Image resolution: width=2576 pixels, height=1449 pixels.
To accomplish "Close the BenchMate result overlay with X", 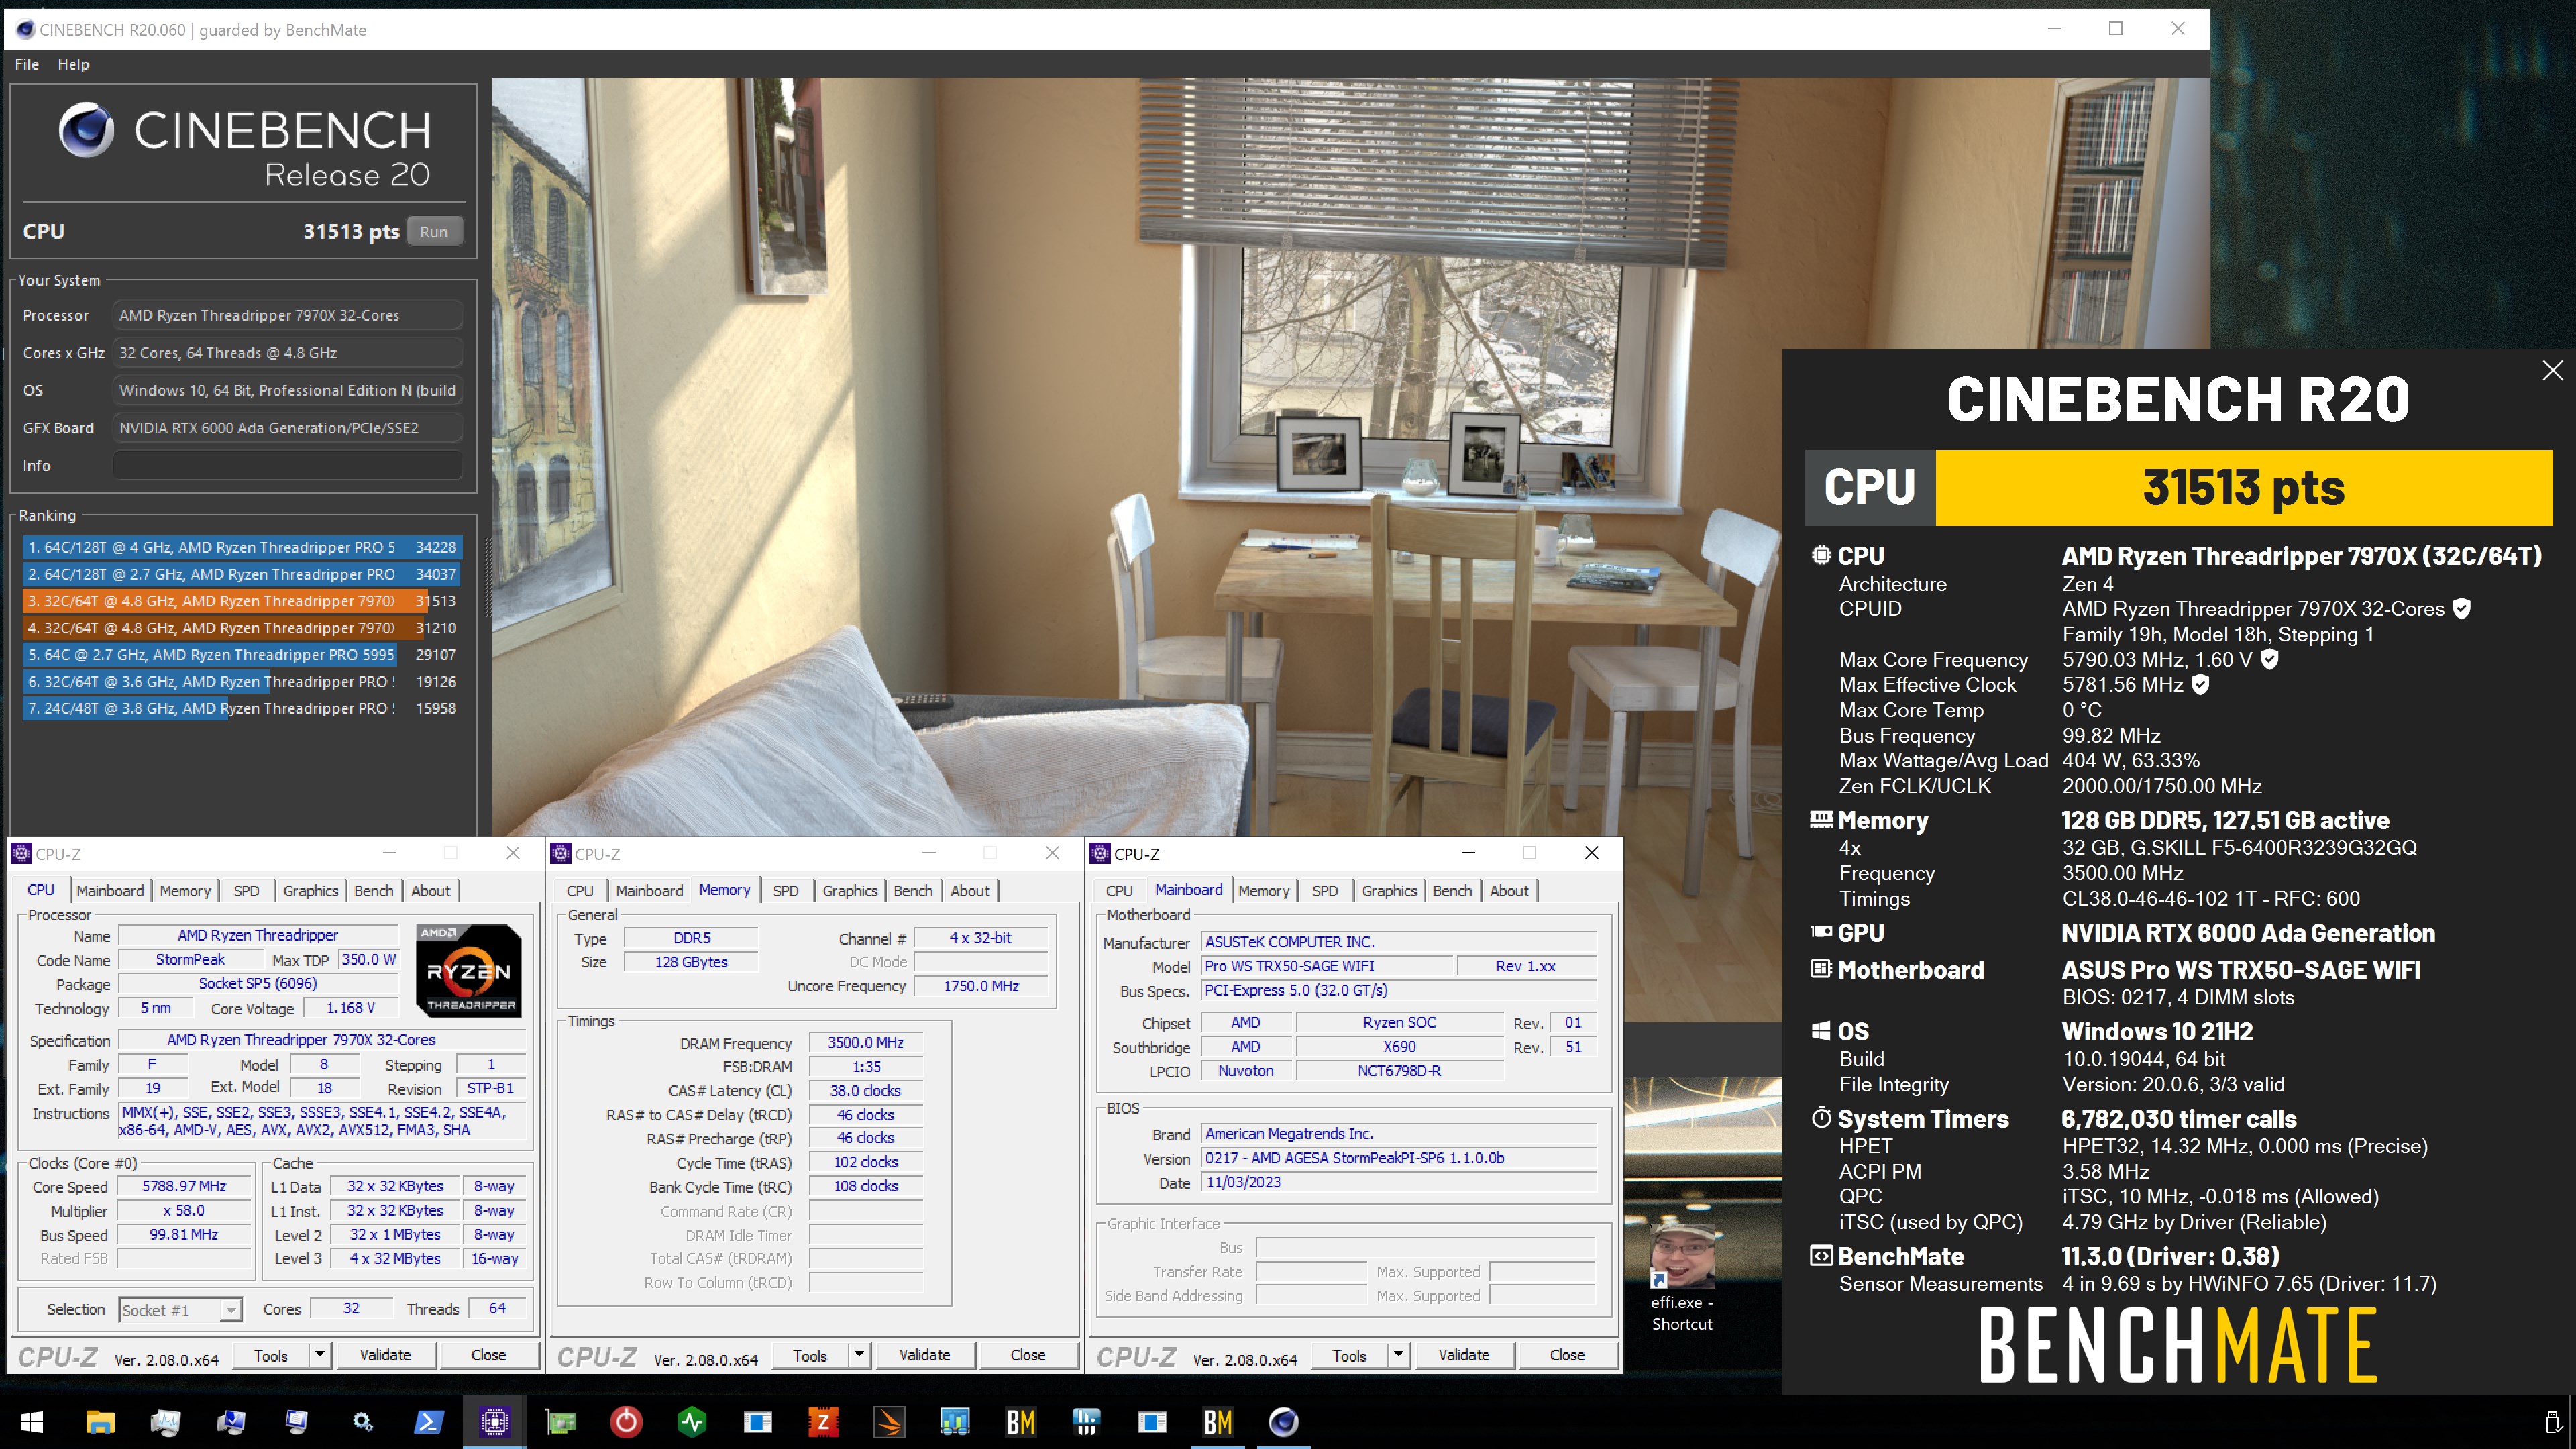I will 2552,371.
